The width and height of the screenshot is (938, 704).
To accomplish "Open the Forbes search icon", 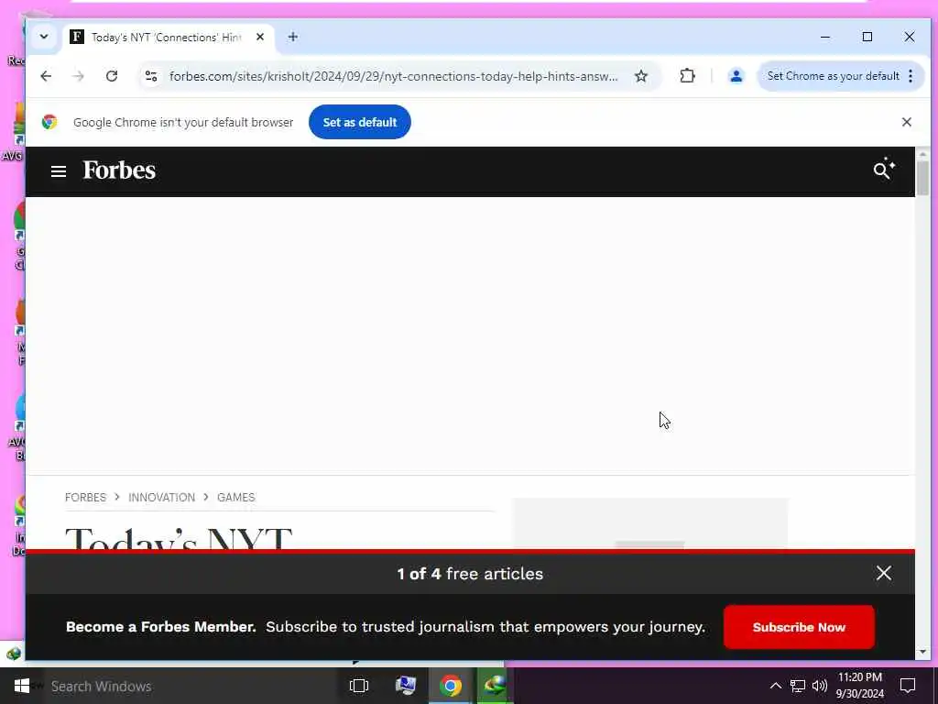I will [884, 170].
